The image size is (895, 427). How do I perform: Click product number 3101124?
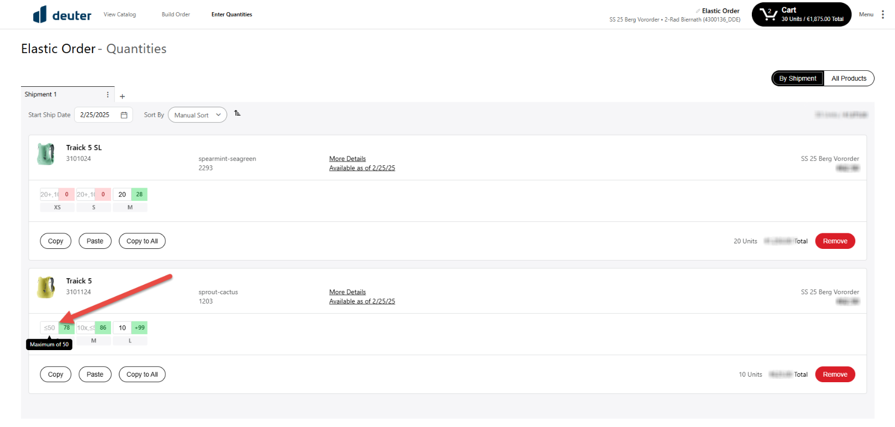coord(78,292)
